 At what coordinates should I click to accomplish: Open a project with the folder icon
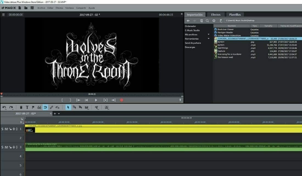(26, 8)
